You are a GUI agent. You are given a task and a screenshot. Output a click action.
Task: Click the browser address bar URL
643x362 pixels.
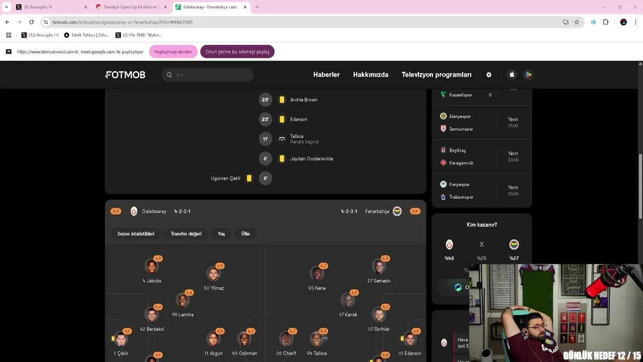click(122, 22)
